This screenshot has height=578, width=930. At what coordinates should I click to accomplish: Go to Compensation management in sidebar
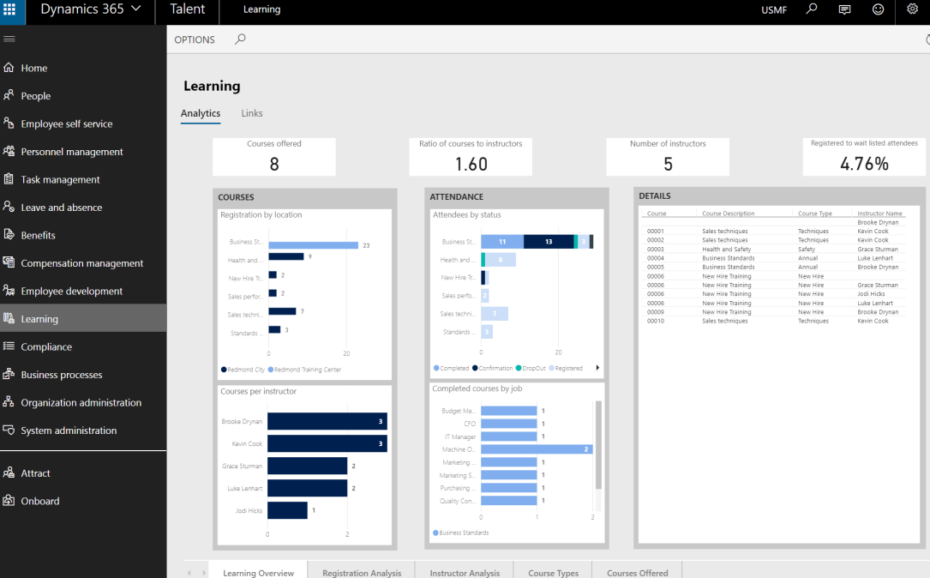point(81,263)
